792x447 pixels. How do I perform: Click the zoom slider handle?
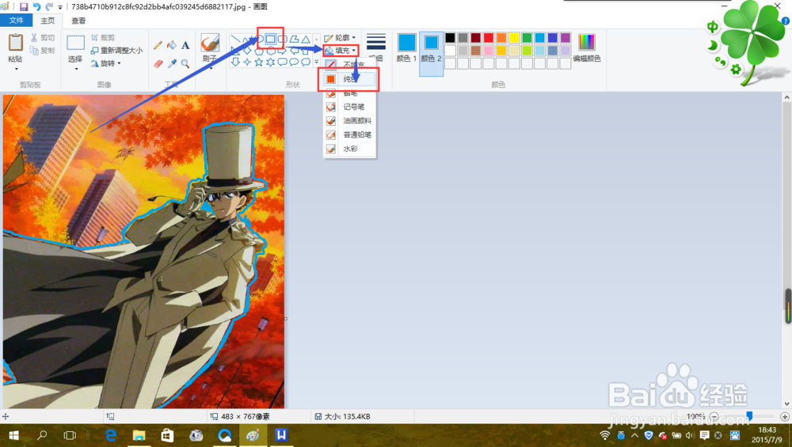[x=749, y=416]
